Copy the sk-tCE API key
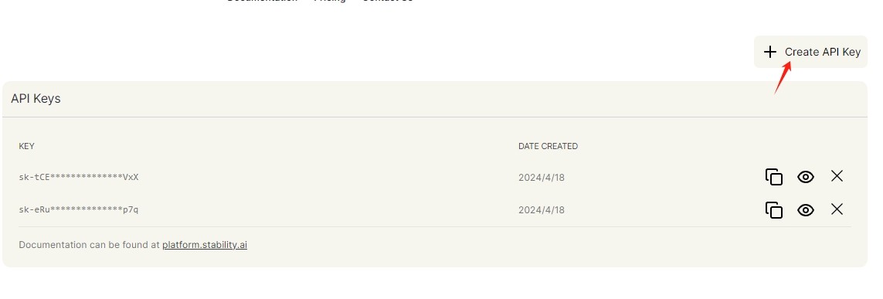The width and height of the screenshot is (883, 299). tap(774, 177)
